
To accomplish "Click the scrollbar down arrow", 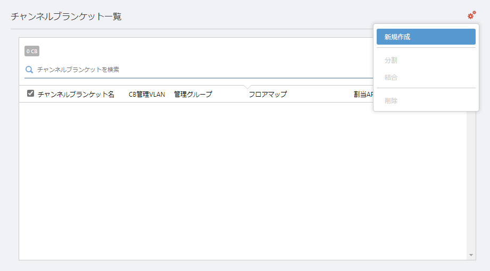I will [471, 255].
